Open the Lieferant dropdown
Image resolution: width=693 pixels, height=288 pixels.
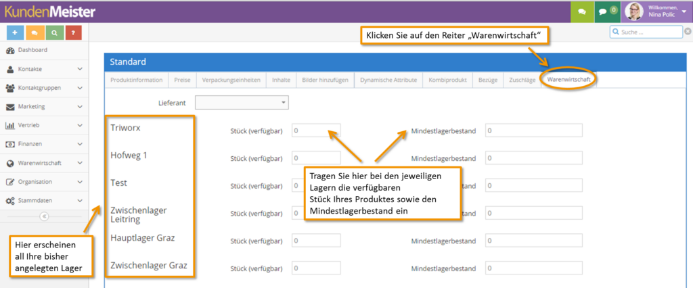click(x=242, y=103)
